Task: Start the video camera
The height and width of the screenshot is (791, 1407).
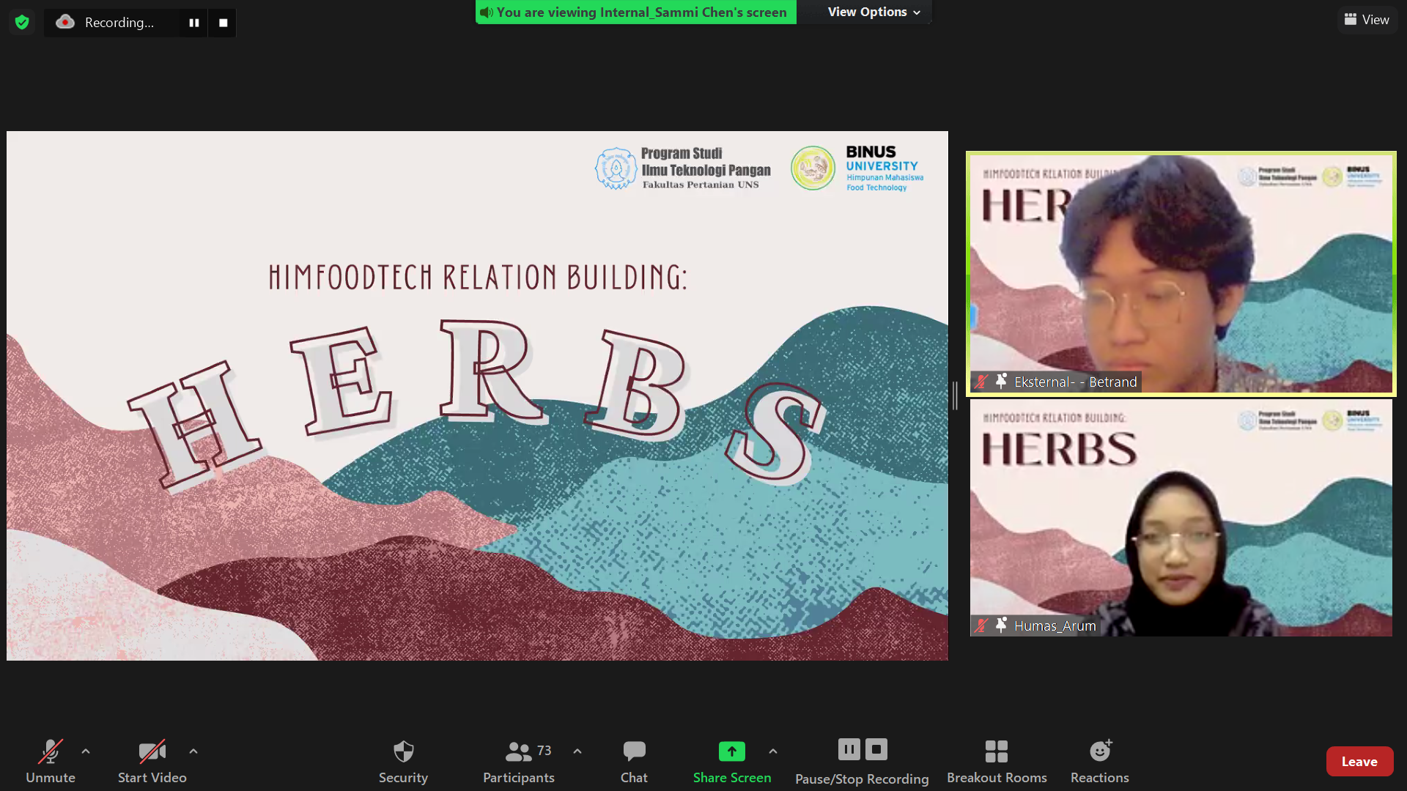Action: (x=152, y=761)
